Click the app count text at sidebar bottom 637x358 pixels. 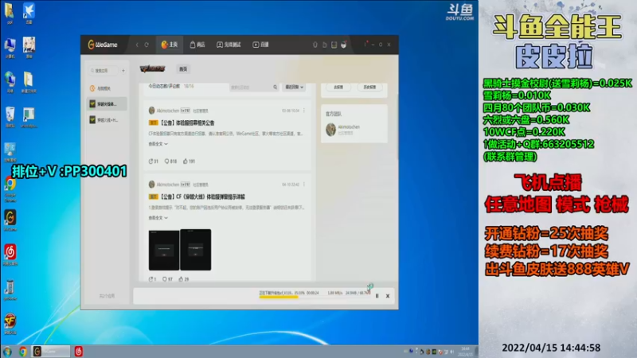point(107,296)
